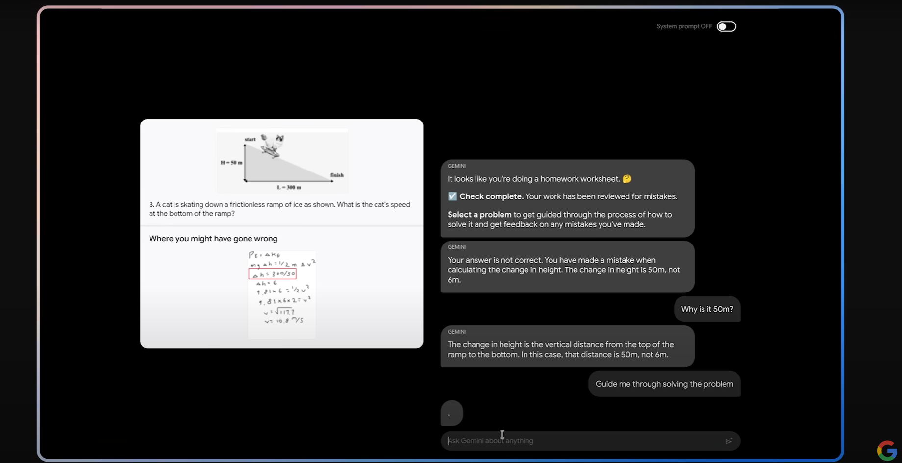The width and height of the screenshot is (902, 463).
Task: Click the typing indicator bubble
Action: click(x=451, y=413)
